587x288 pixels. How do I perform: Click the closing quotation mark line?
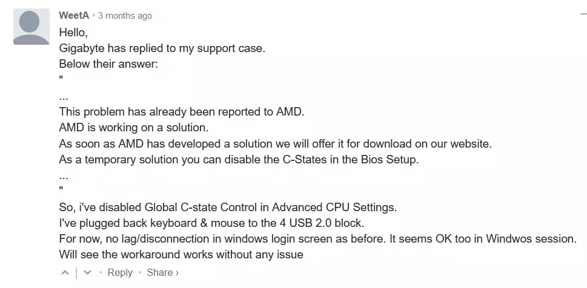coord(61,191)
